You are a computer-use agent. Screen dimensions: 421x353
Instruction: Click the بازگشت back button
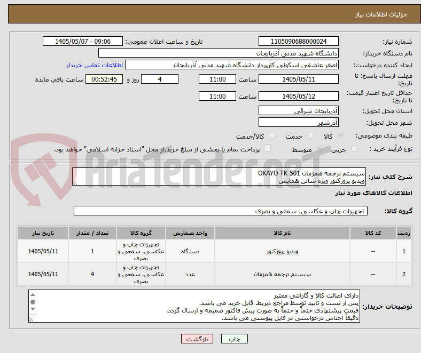point(197,339)
